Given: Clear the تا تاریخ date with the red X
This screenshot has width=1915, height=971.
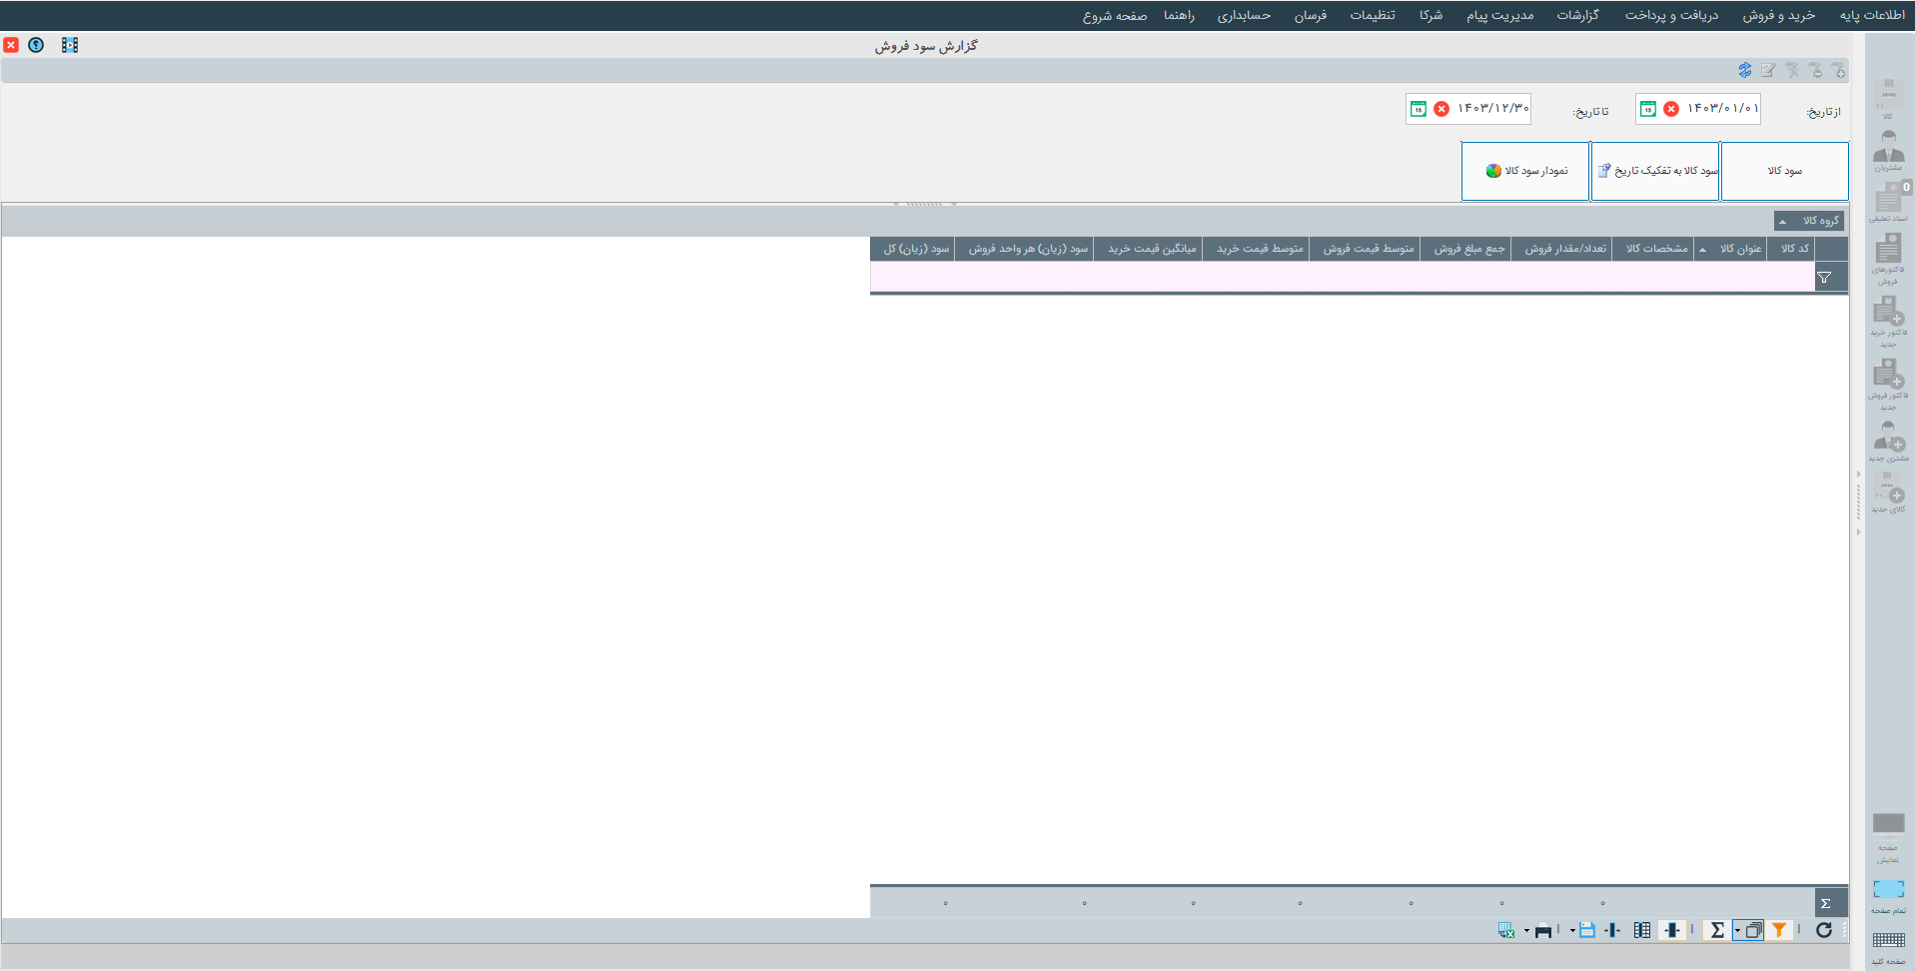Looking at the screenshot, I should click(x=1441, y=109).
